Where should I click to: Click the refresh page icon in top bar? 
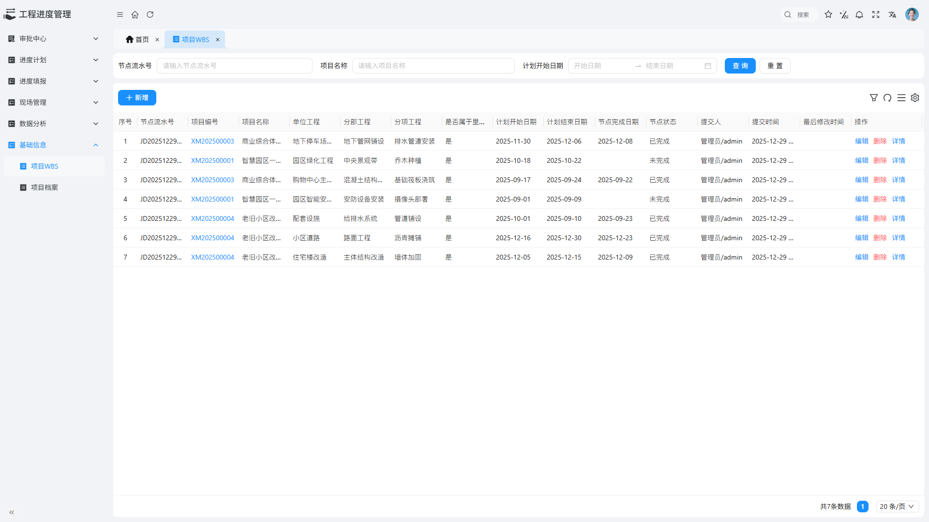click(150, 14)
